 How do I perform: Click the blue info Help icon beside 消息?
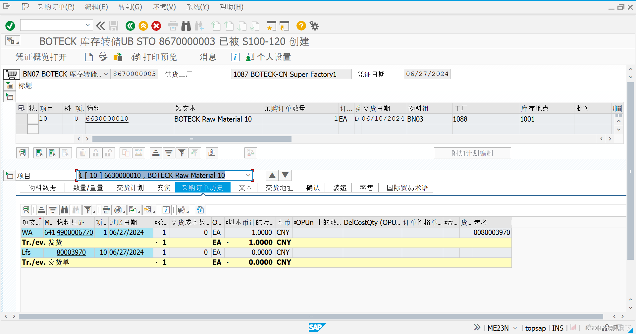[235, 57]
